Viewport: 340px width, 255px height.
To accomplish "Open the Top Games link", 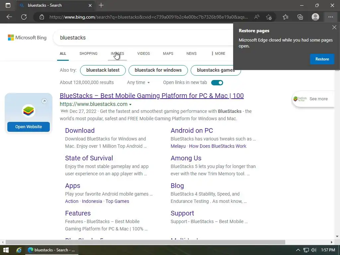I will point(117,201).
